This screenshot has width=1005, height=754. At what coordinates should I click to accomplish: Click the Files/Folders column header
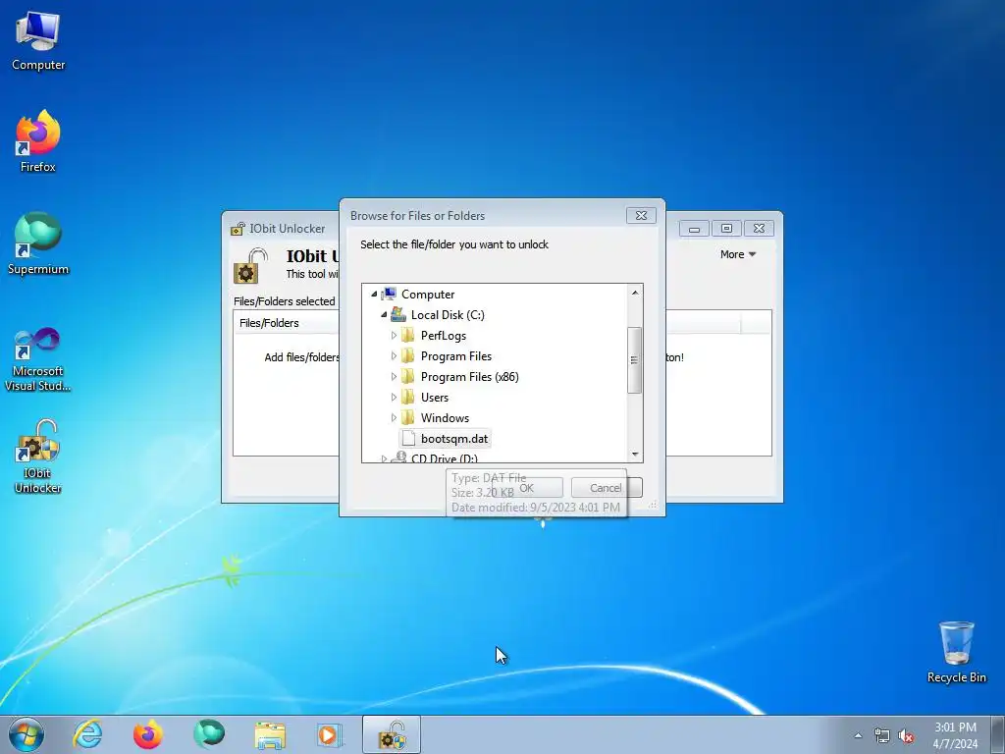[x=286, y=322]
